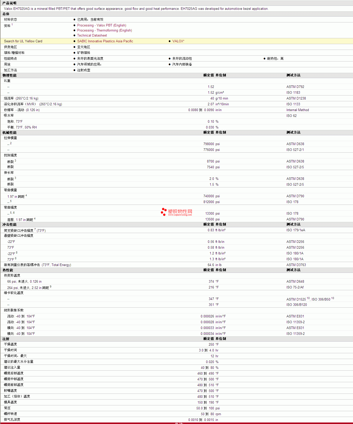353x424 pixels.
Task: Click the 热性能 section header
Action: 8,270
